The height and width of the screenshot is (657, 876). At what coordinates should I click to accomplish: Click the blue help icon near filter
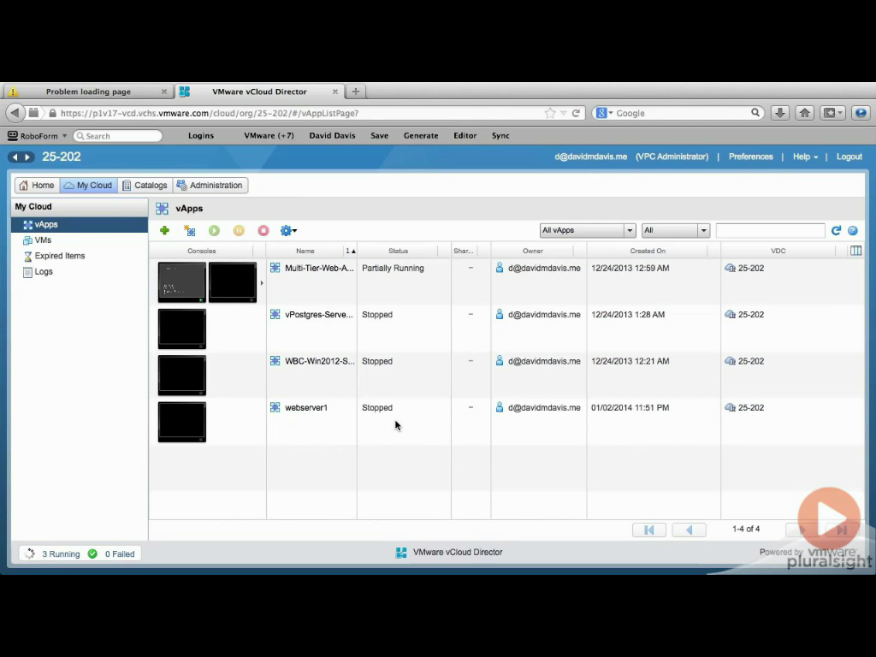(x=853, y=230)
